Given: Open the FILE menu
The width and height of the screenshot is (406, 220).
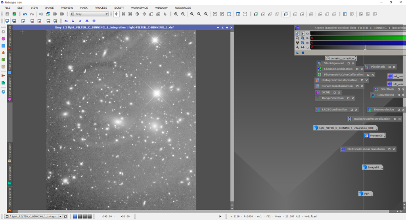Looking at the screenshot, I should (x=8, y=8).
